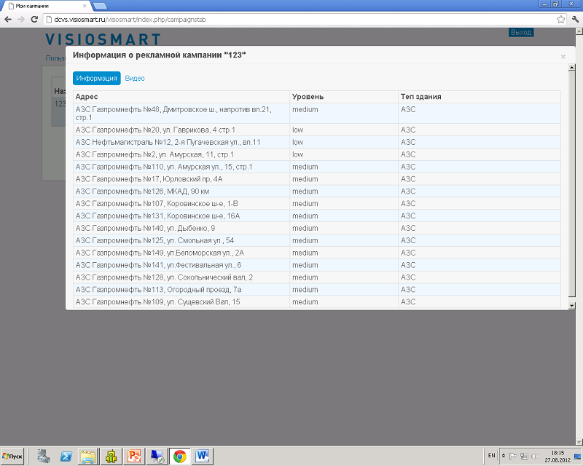Show hidden tray icons arrow
The height and width of the screenshot is (466, 583).
(x=504, y=456)
